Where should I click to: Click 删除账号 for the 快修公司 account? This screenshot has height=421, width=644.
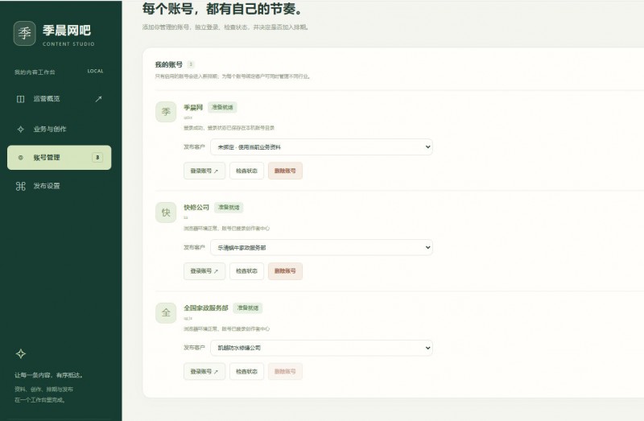pyautogui.click(x=285, y=271)
